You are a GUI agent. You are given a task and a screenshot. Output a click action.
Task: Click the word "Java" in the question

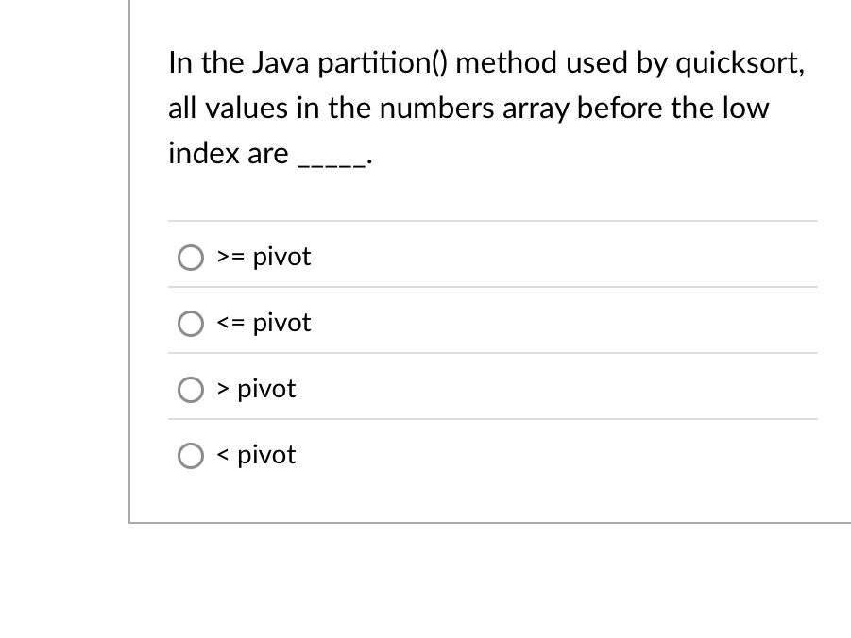281,63
